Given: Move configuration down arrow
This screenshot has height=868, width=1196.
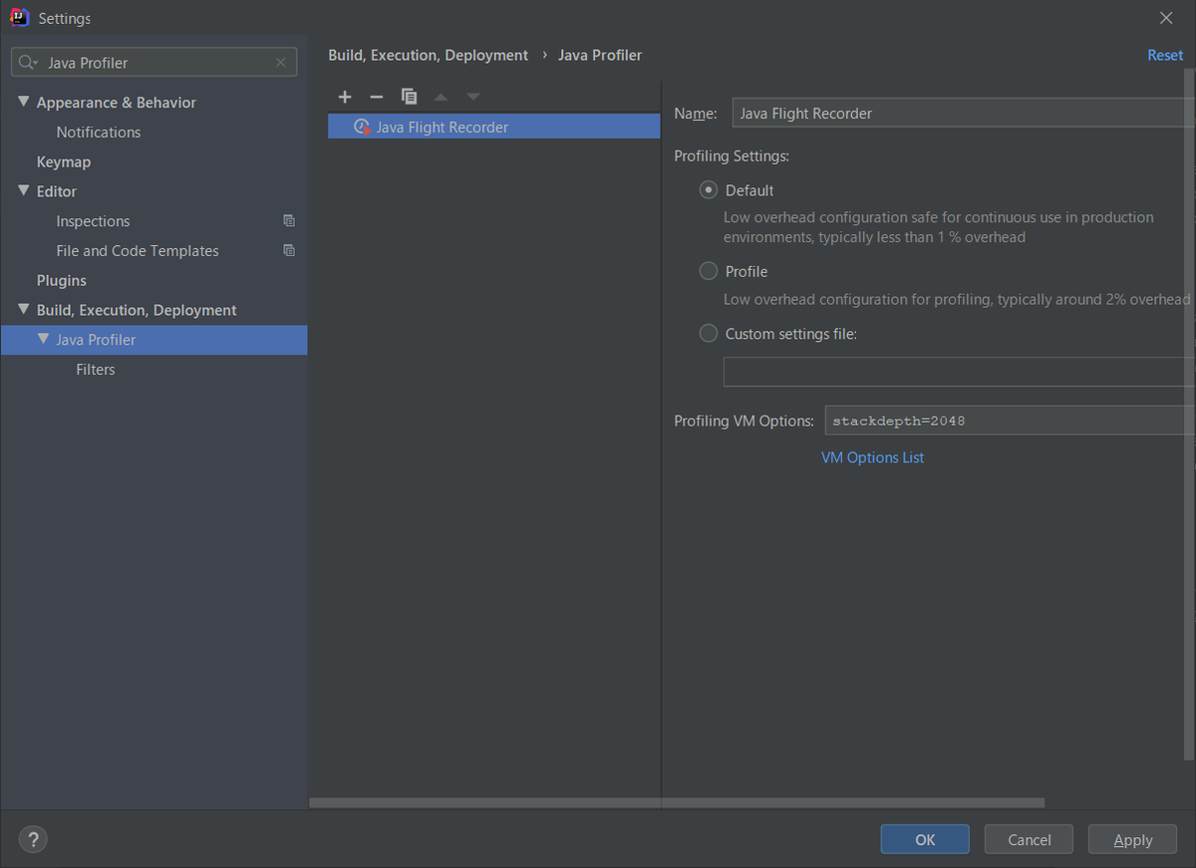Looking at the screenshot, I should (x=473, y=97).
